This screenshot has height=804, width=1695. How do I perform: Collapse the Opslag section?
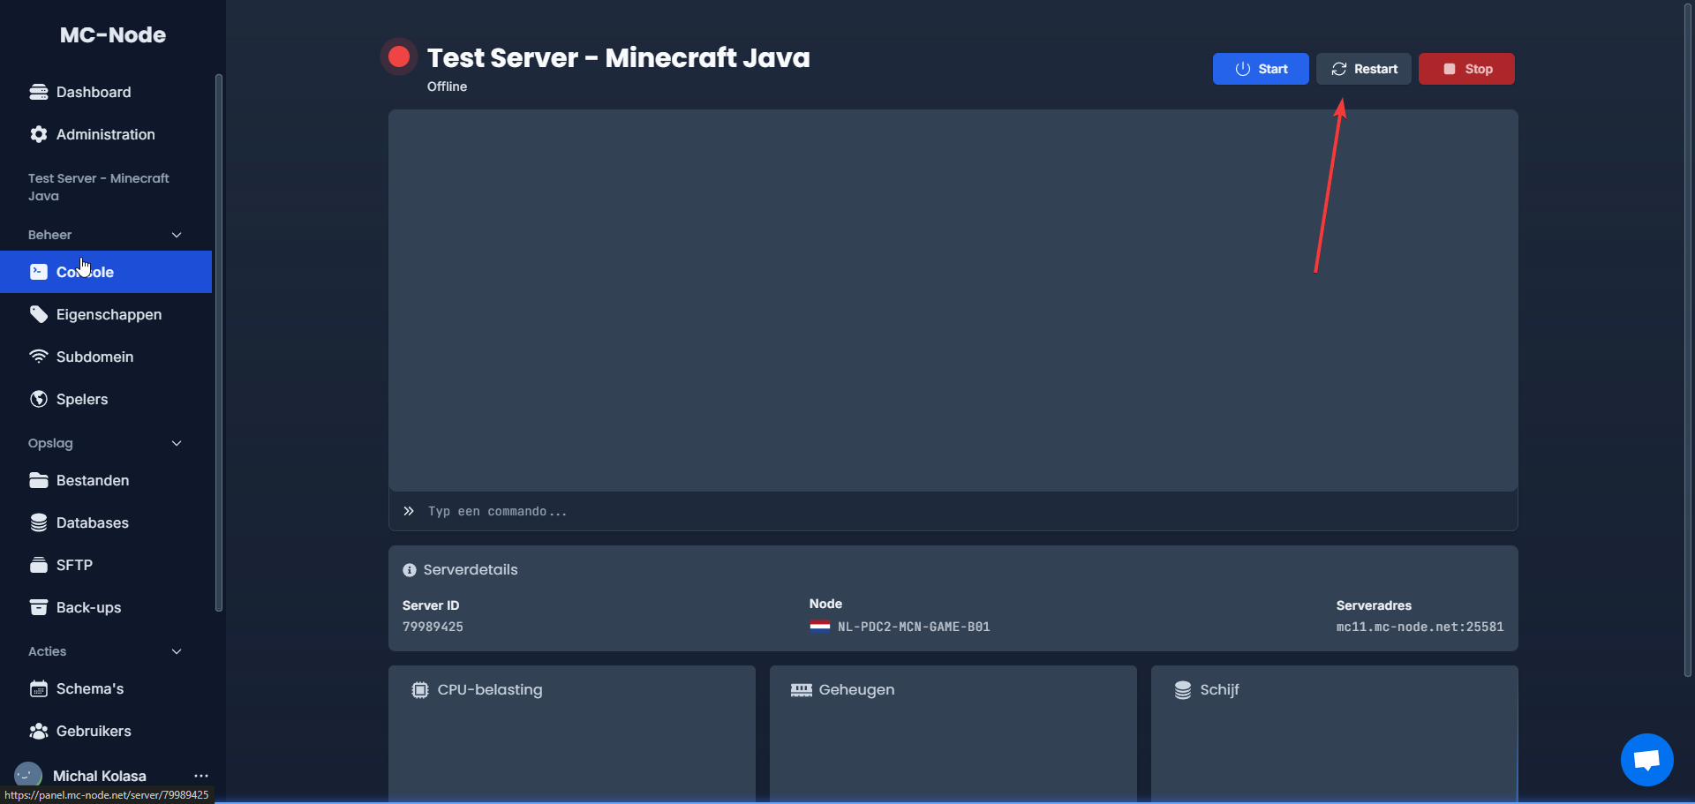pyautogui.click(x=177, y=443)
